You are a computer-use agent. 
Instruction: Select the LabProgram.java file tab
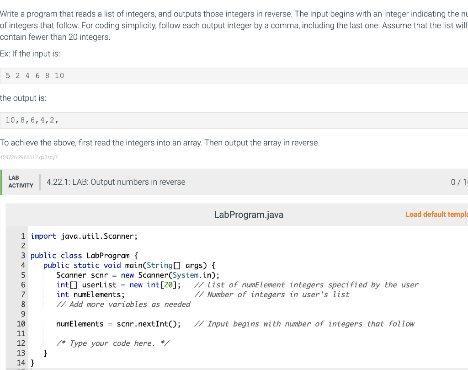249,214
